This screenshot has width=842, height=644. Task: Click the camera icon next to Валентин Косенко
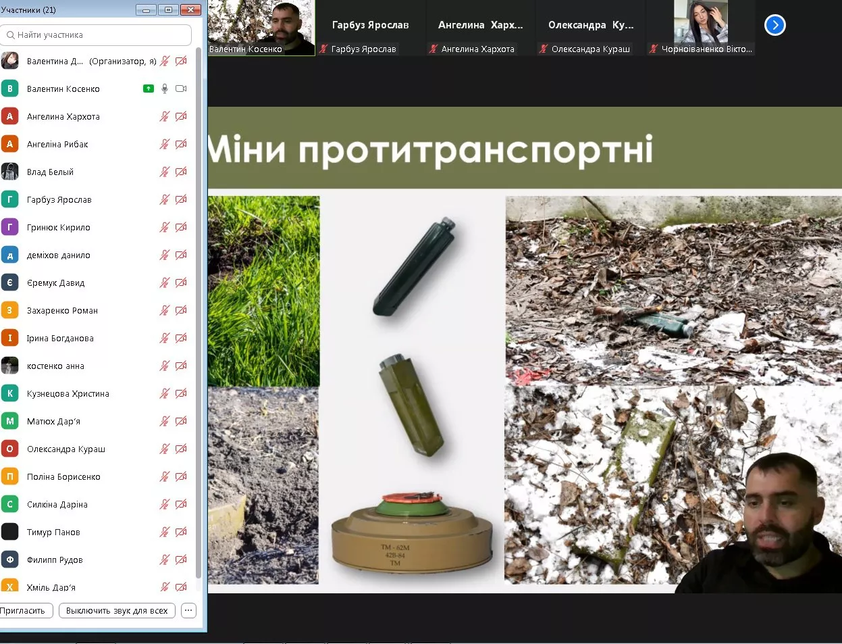click(x=181, y=89)
